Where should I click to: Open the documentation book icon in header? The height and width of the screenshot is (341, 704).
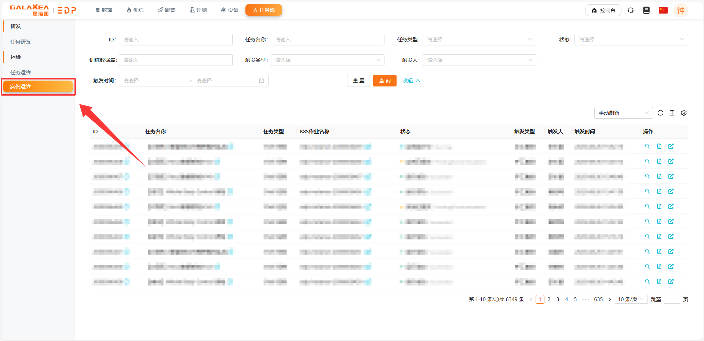tap(646, 10)
